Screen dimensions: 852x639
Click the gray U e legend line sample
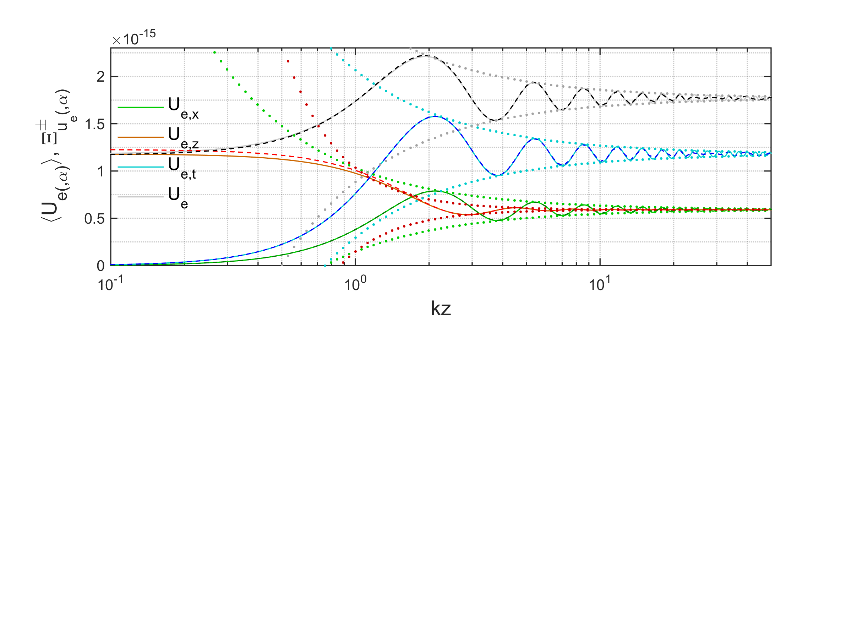pyautogui.click(x=141, y=196)
